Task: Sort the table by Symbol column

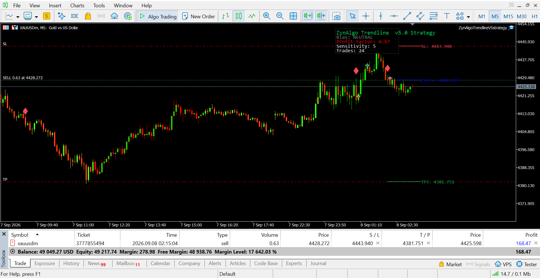Action: [x=20, y=235]
